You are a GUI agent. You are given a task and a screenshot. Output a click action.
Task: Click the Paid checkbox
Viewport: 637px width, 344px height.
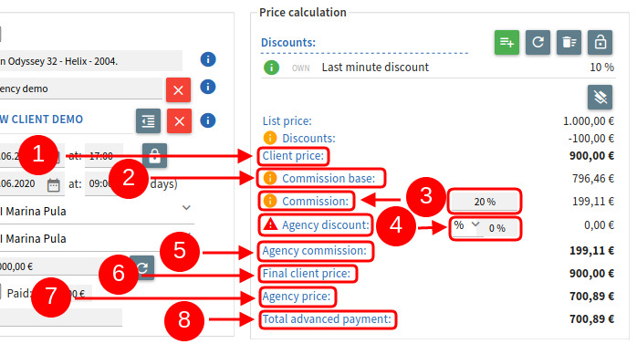[x=0, y=292]
